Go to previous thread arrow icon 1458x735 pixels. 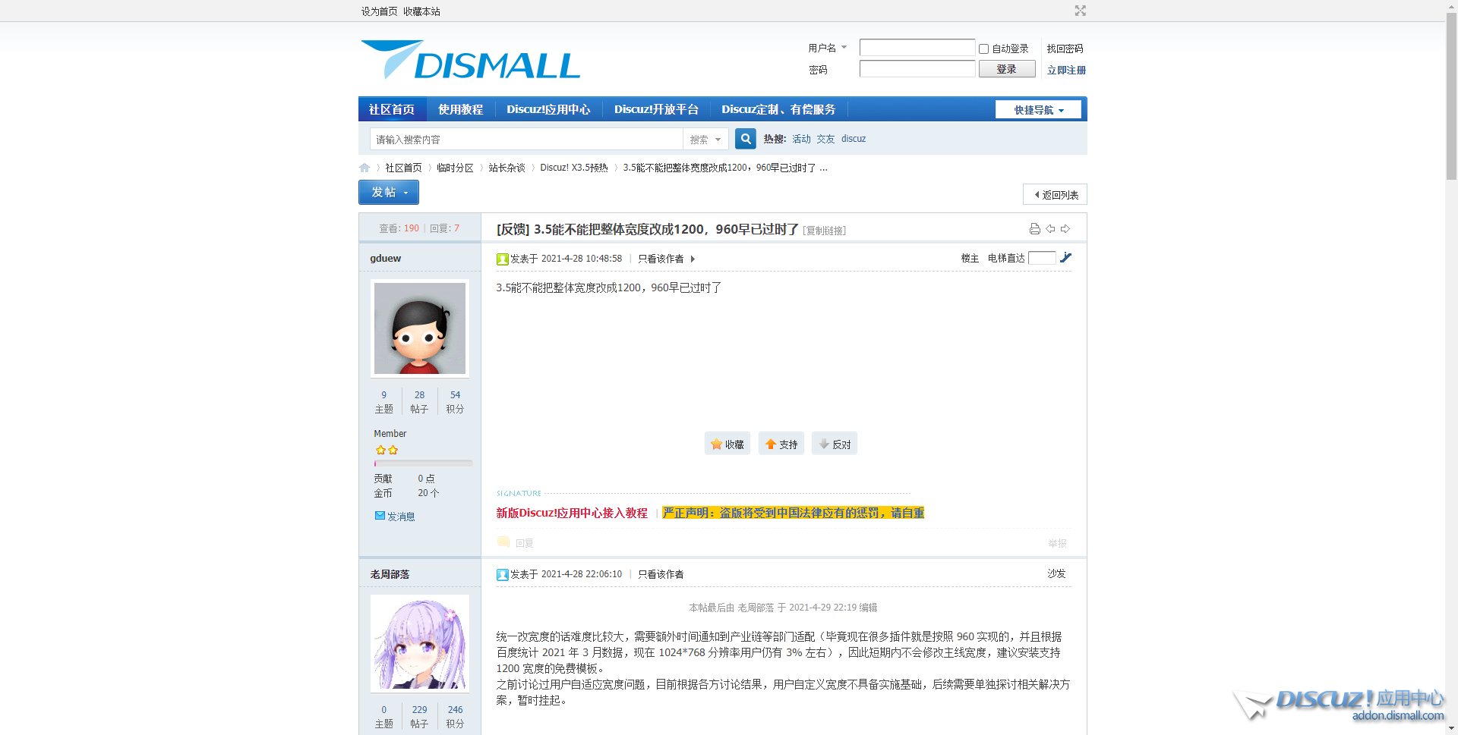click(1050, 228)
